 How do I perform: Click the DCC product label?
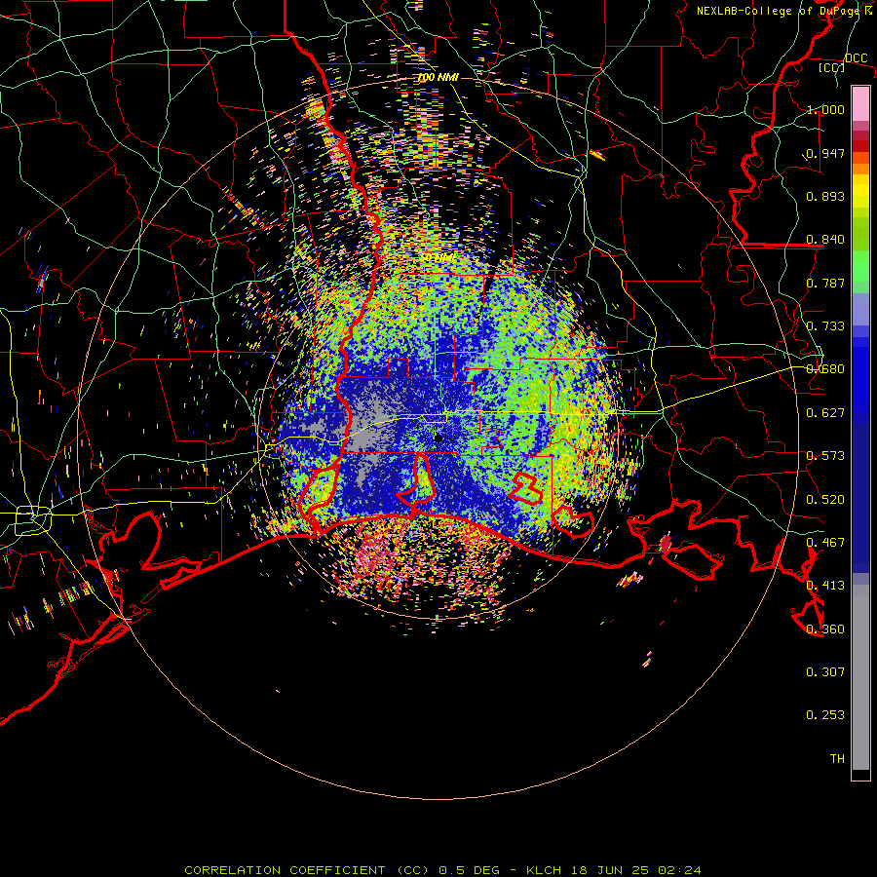(856, 58)
